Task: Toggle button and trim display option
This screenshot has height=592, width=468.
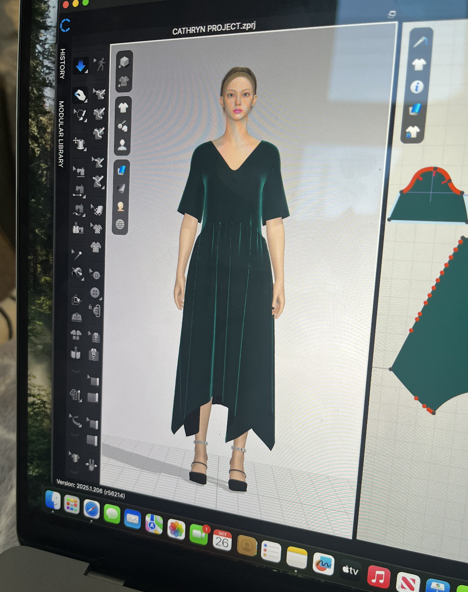Action: point(123,126)
